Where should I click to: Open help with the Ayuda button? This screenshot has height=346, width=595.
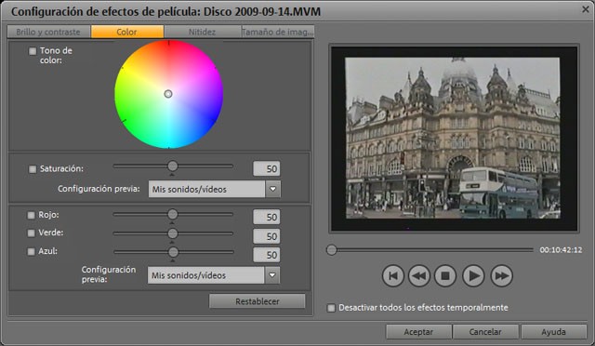(554, 331)
